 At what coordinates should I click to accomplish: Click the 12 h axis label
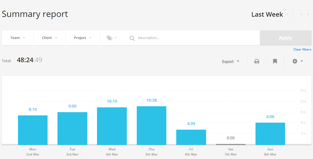303,101
